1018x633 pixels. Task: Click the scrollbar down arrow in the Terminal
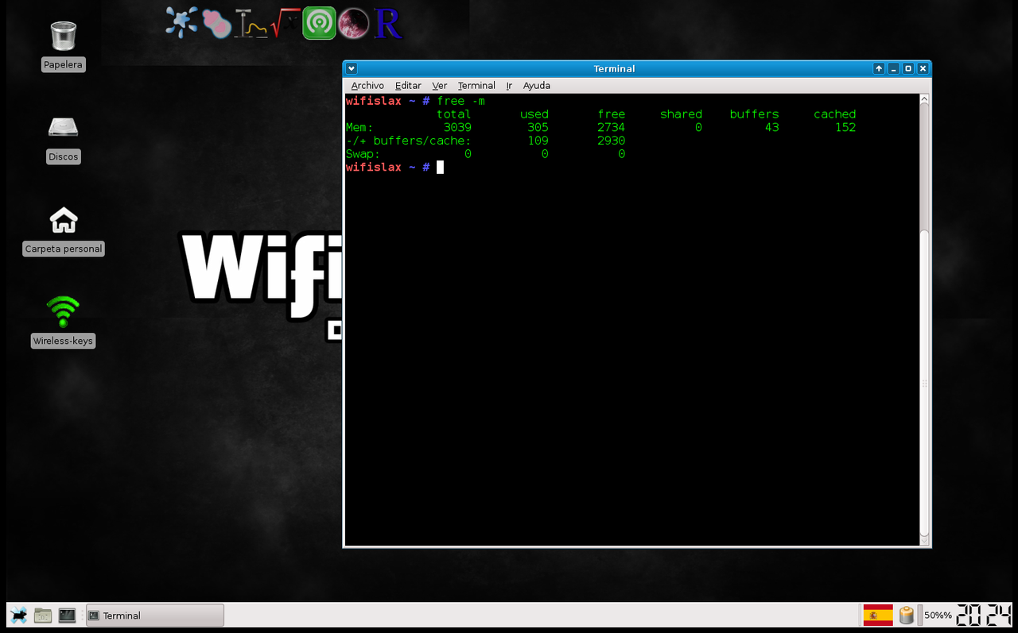(923, 540)
